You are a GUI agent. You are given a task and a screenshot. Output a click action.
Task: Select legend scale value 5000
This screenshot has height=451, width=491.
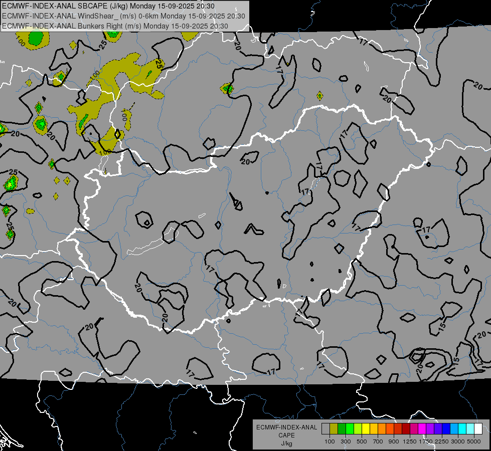474,441
